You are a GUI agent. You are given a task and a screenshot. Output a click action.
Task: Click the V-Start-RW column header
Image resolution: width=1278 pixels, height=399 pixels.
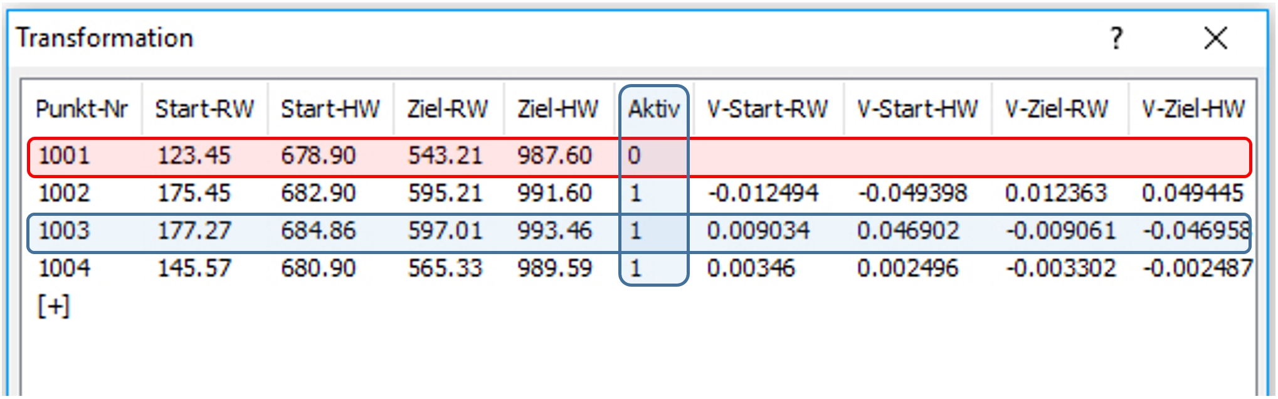[x=768, y=109]
